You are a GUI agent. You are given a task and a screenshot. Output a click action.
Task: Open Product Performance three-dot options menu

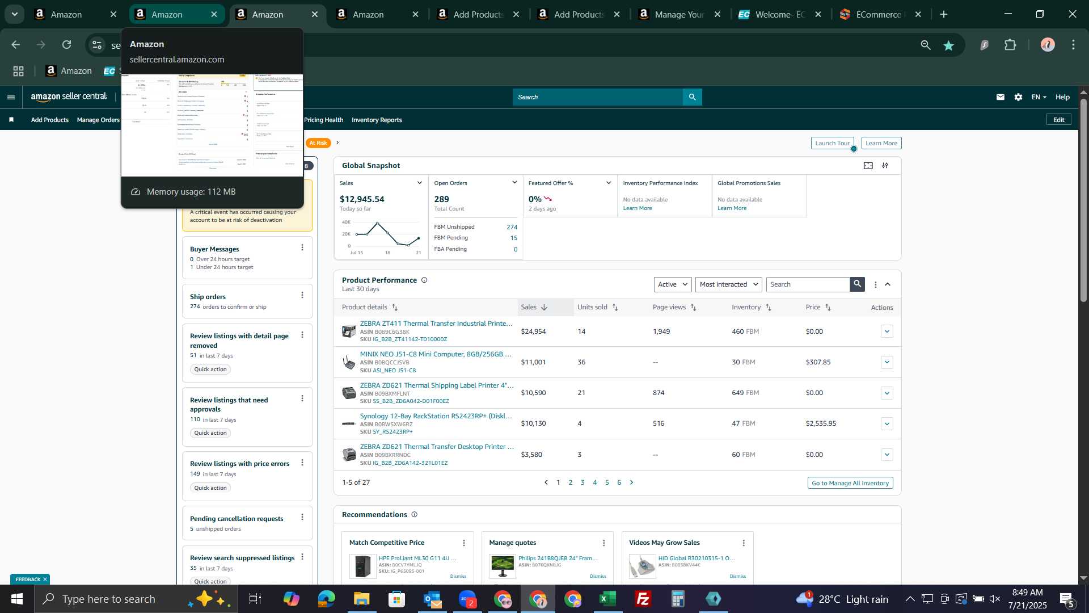click(x=876, y=285)
